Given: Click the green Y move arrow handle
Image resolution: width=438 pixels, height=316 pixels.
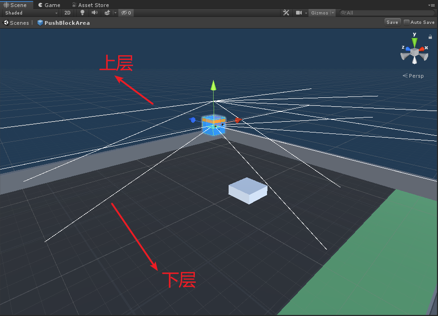Looking at the screenshot, I should tap(214, 85).
